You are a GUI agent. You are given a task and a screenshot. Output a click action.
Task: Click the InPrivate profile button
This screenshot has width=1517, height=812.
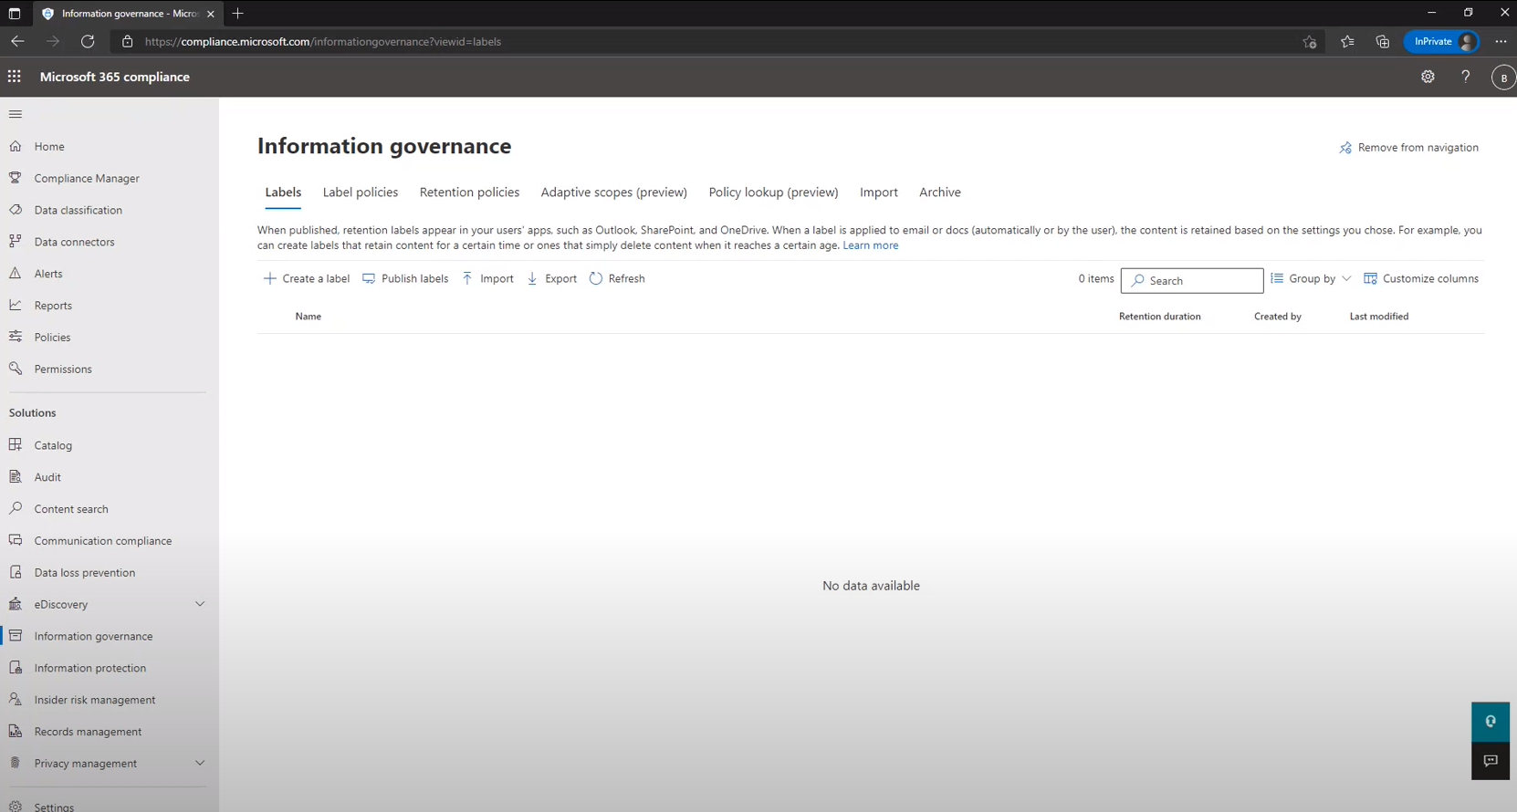1442,41
